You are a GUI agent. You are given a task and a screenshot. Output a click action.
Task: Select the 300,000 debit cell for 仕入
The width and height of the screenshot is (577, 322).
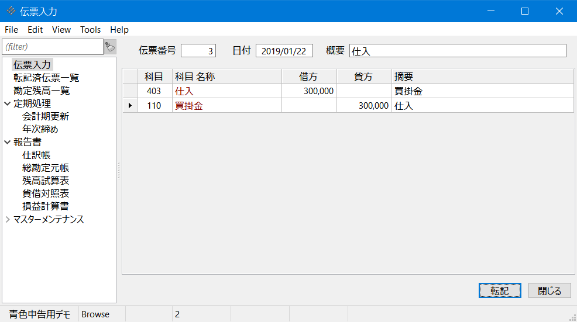click(309, 91)
